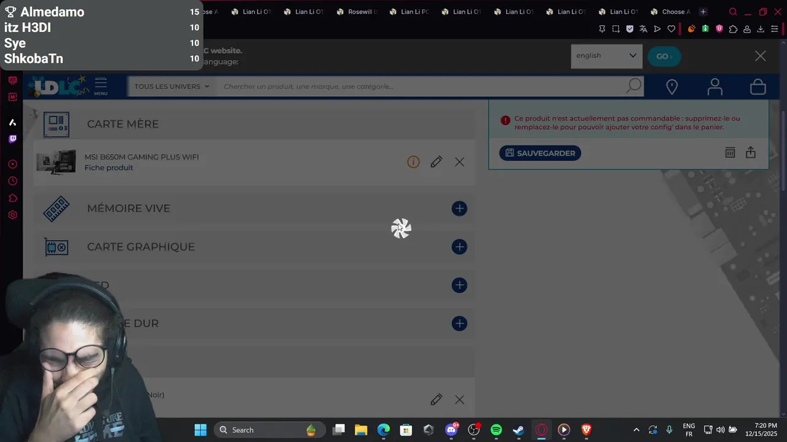This screenshot has height=442, width=787.
Task: Open the shopping basket icon
Action: pyautogui.click(x=758, y=87)
